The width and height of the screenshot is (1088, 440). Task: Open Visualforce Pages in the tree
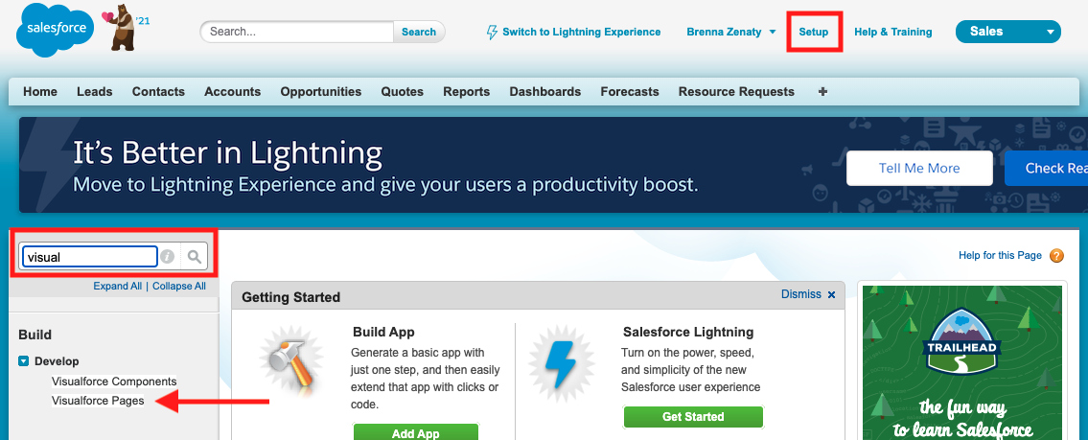(x=98, y=401)
